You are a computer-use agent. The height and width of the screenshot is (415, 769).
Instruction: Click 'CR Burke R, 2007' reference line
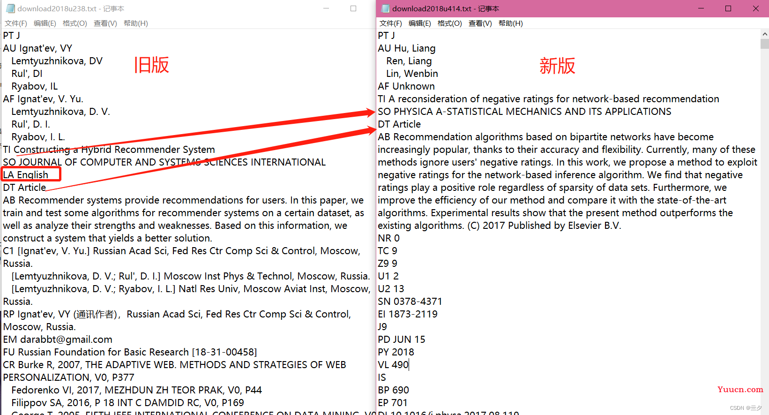[x=174, y=365]
